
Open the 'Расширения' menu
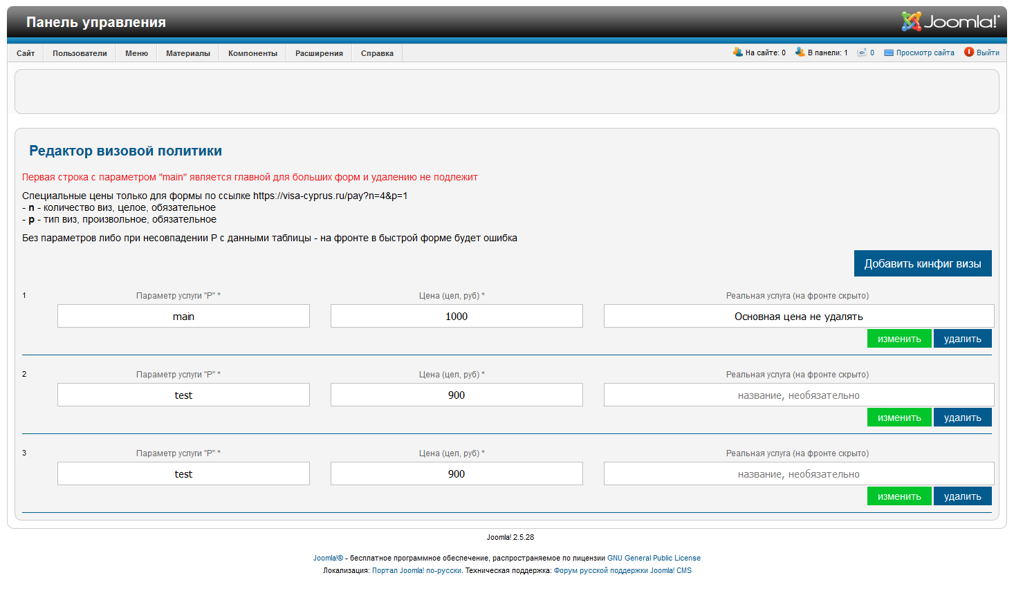click(319, 53)
